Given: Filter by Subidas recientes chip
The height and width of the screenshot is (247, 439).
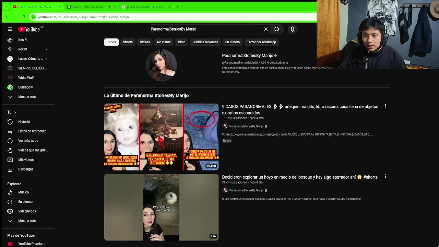Looking at the screenshot, I should point(205,42).
